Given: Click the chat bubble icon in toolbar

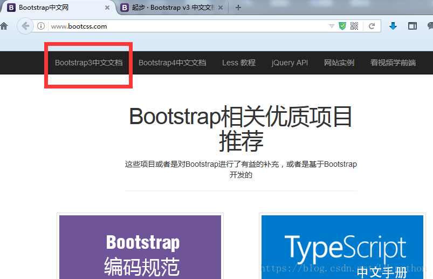Looking at the screenshot, I should [x=430, y=26].
